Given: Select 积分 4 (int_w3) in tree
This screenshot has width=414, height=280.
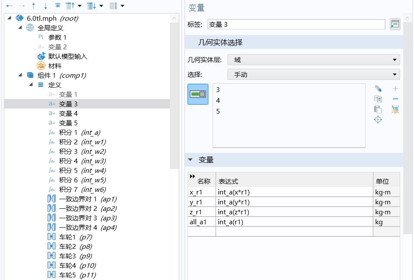Looking at the screenshot, I should (x=83, y=161).
